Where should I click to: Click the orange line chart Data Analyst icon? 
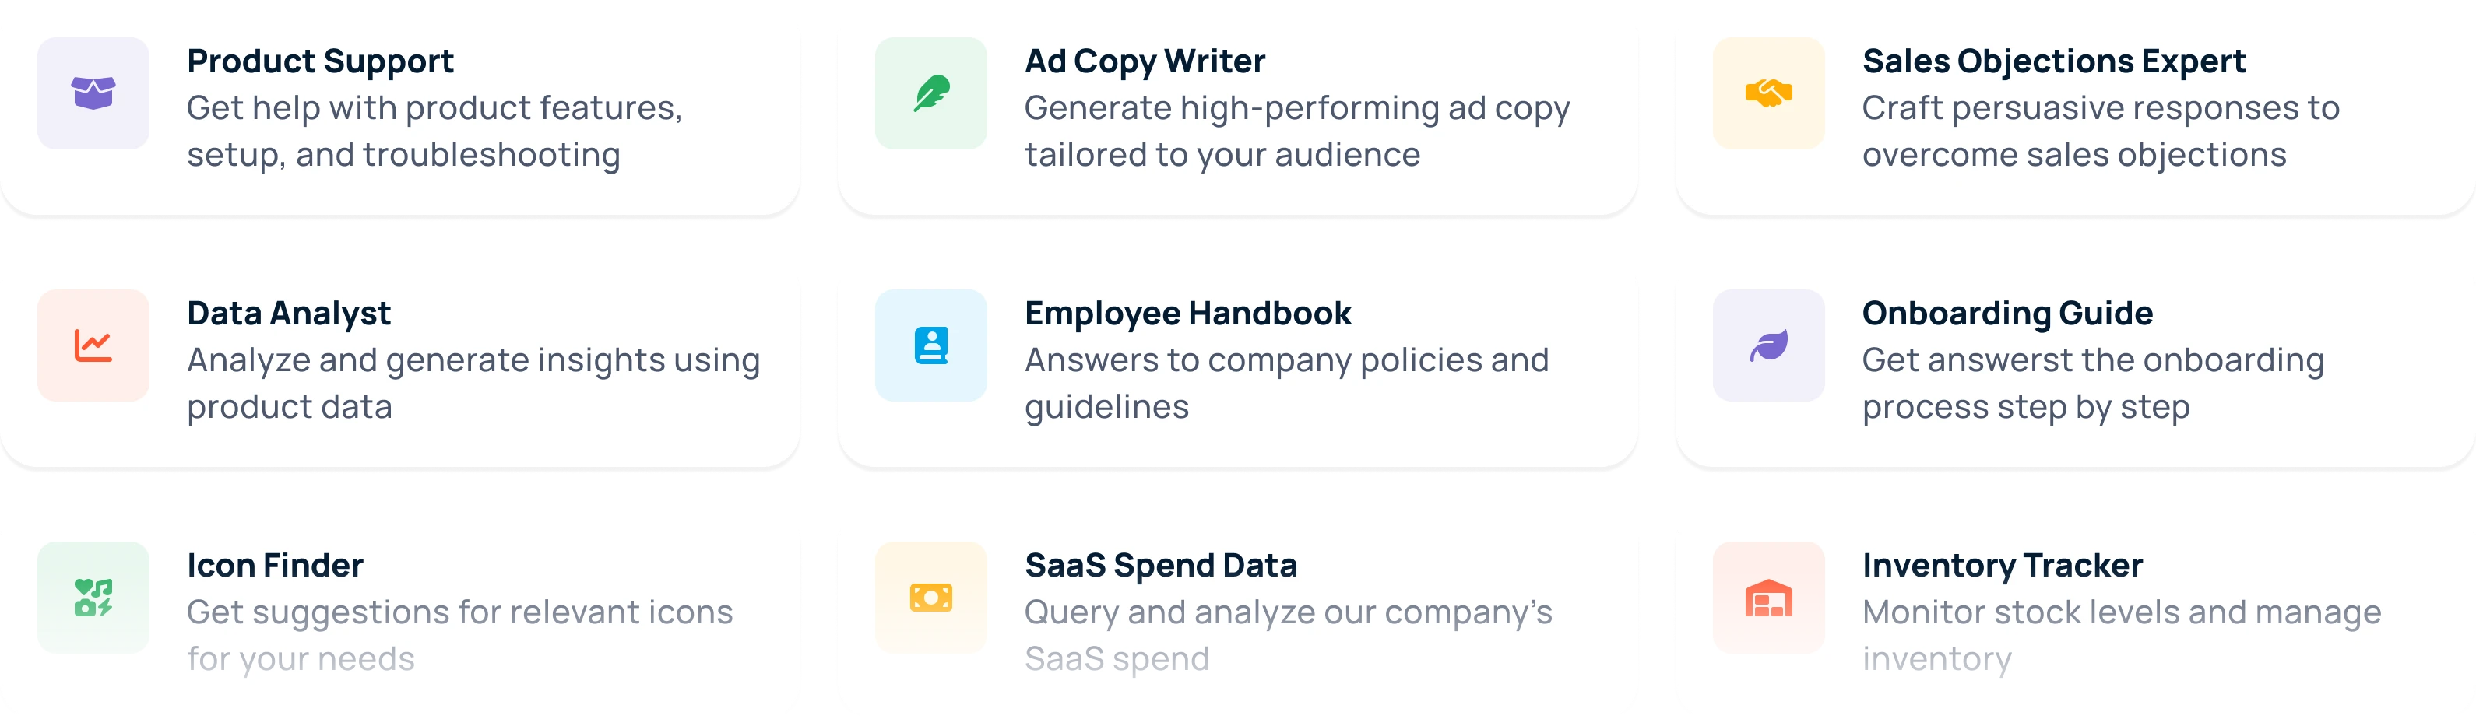click(x=93, y=345)
